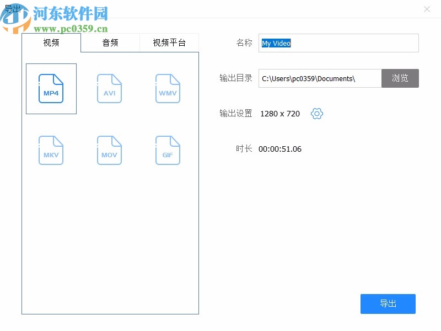Choose the AVI format icon
Screen dimensions: 441x331
109,89
